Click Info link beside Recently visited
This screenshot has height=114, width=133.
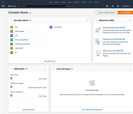[x=30, y=20]
